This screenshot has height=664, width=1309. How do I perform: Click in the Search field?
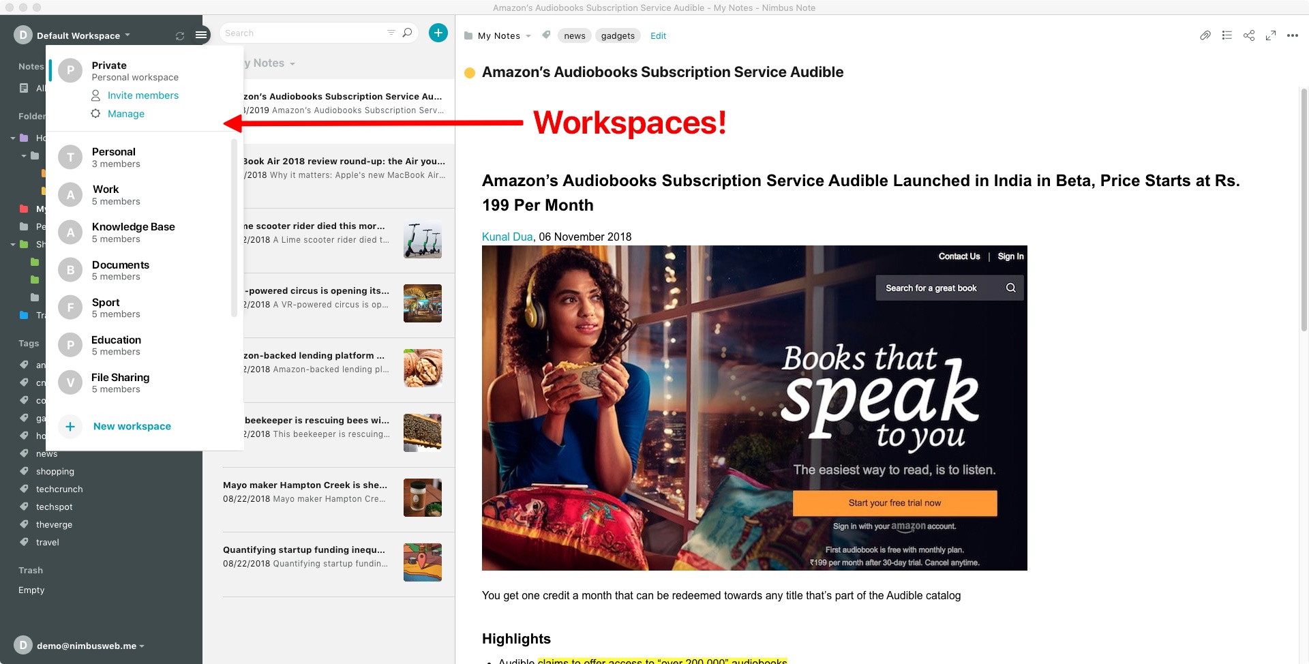tap(305, 33)
